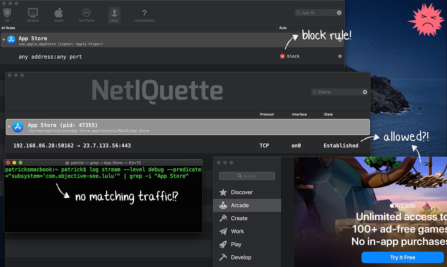Click the App Store icon in LuLu rules
The height and width of the screenshot is (267, 447).
point(11,40)
